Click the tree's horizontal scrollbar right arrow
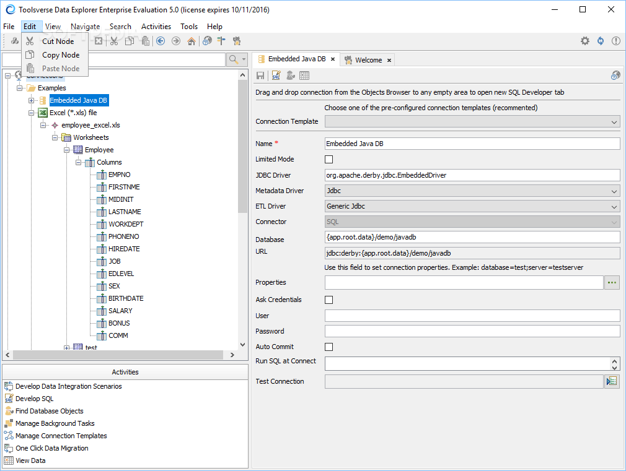 232,355
